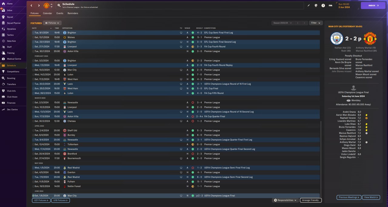The image size is (388, 207).
Task: Click the purple Inbox continue button
Action: tap(373, 5)
